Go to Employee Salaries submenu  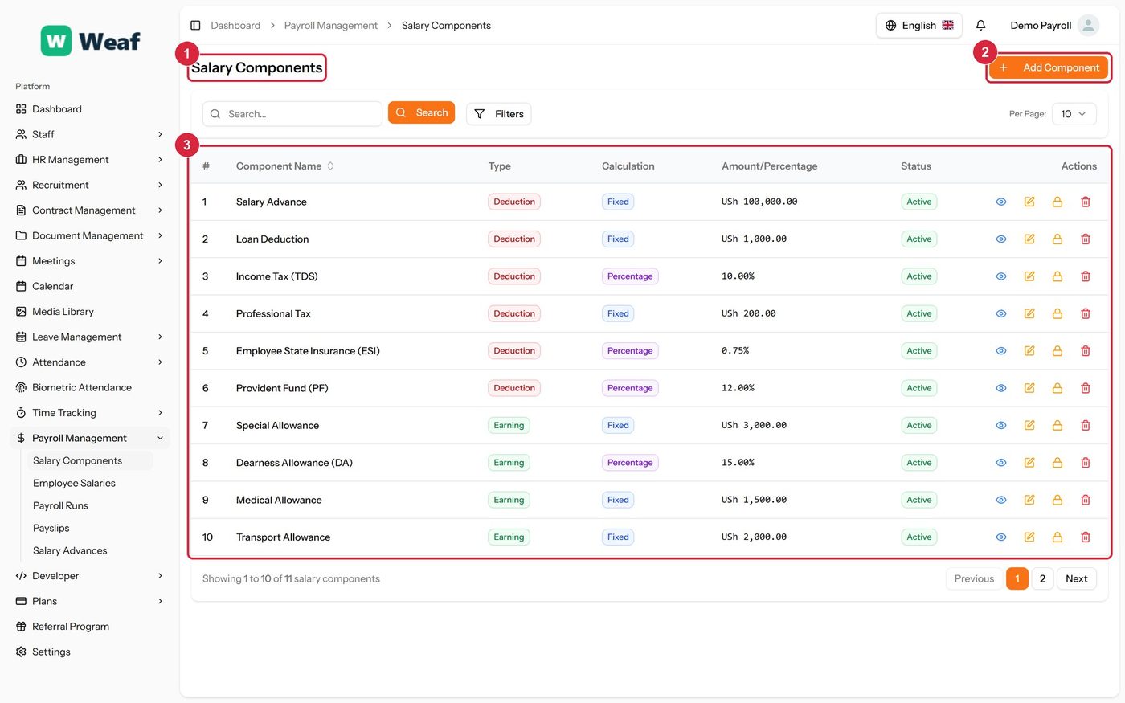tap(89, 483)
